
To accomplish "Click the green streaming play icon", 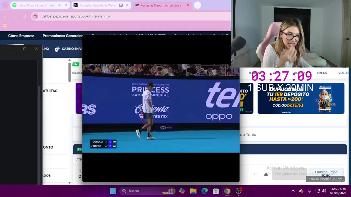I will 76,64.
